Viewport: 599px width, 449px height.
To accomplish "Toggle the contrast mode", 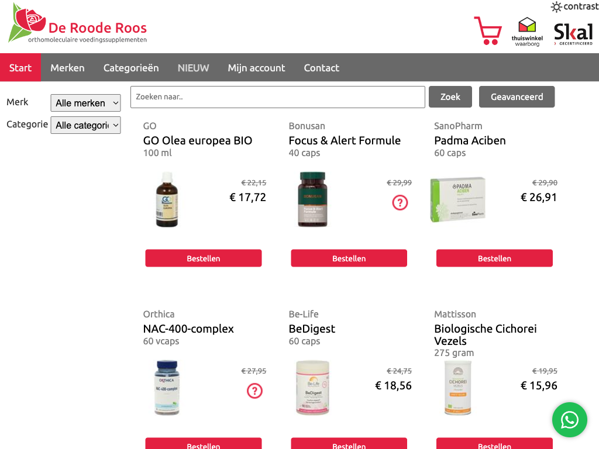I will [574, 6].
